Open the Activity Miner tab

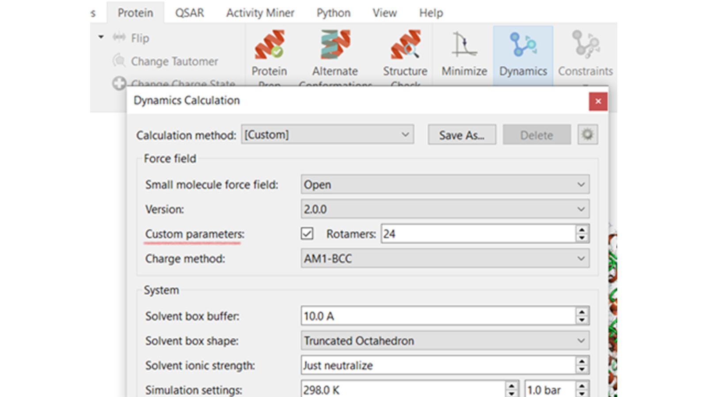tap(260, 13)
